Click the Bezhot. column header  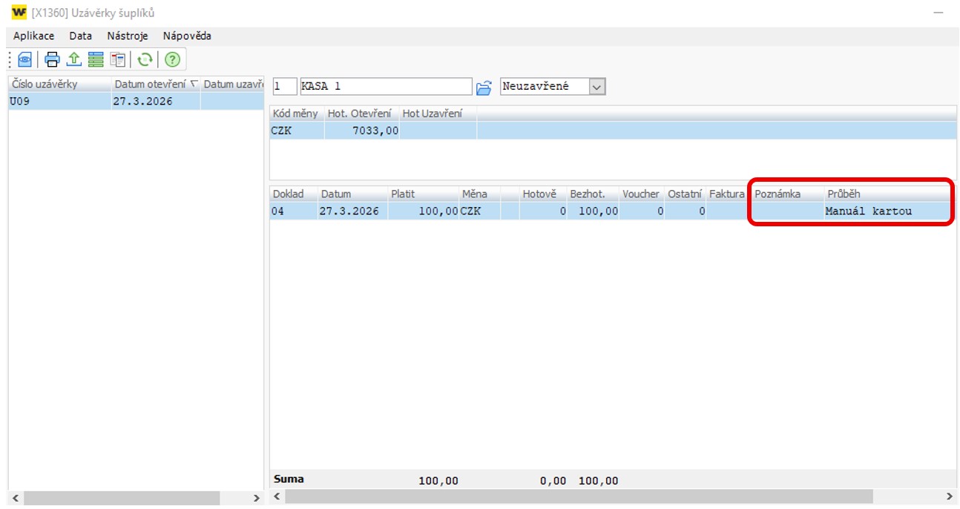coord(587,194)
